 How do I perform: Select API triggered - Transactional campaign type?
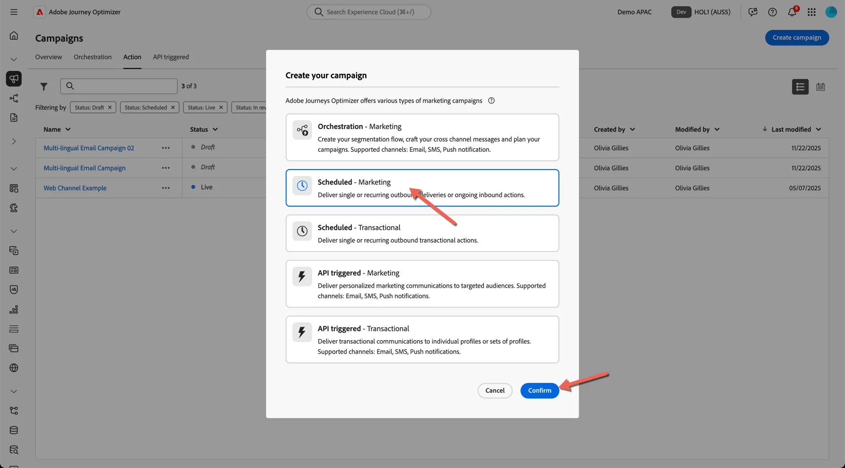pyautogui.click(x=422, y=340)
